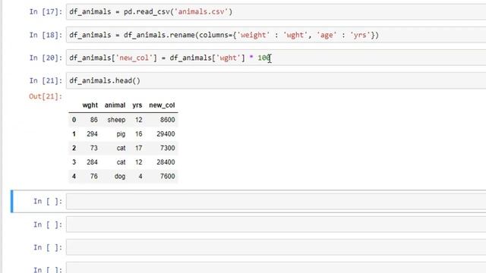Click the wght value 86
The height and width of the screenshot is (273, 486).
[94, 120]
